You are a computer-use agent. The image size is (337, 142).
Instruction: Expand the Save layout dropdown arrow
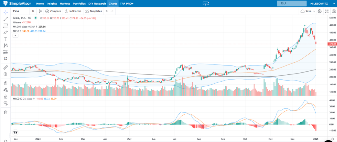pyautogui.click(x=314, y=11)
